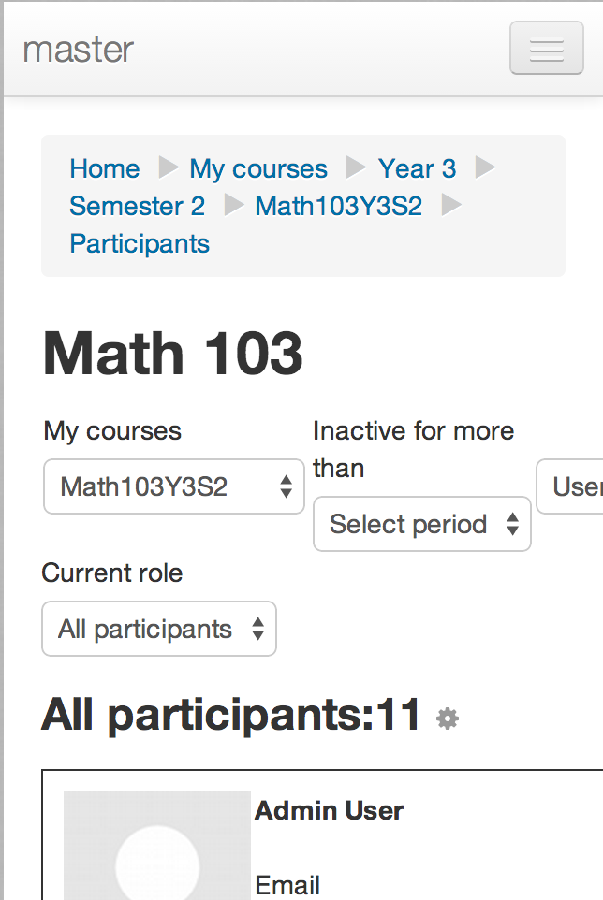Click the arrow separator after Semester 2
603x900 pixels.
click(234, 205)
